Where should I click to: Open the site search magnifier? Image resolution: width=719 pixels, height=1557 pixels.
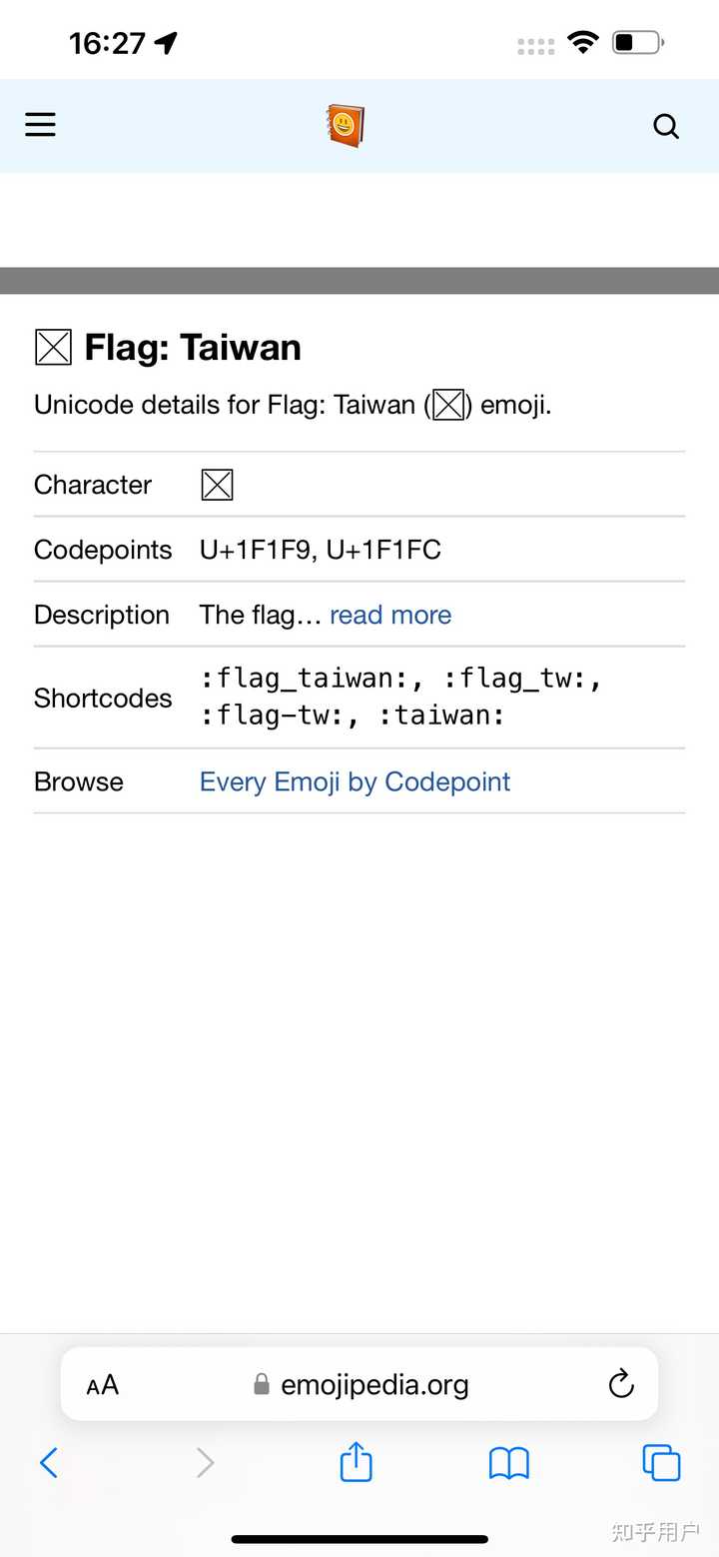pyautogui.click(x=666, y=126)
